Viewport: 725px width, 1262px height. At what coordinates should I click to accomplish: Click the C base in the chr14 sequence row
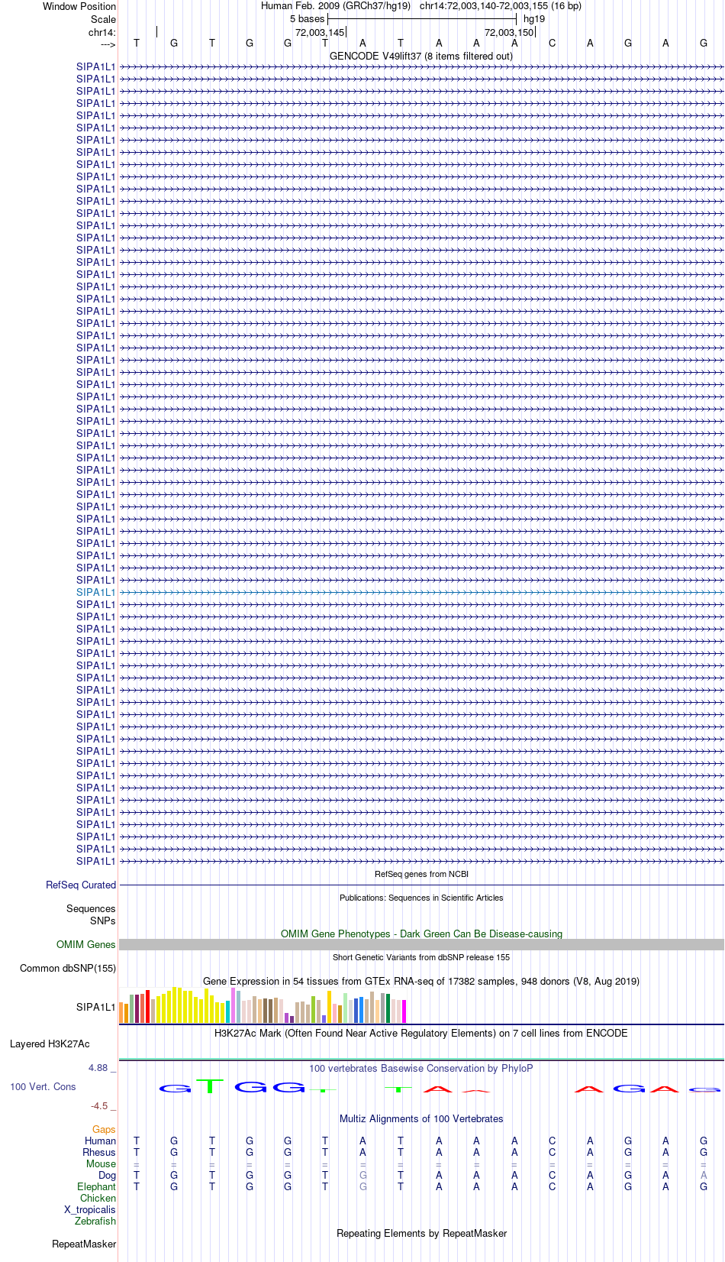click(553, 44)
